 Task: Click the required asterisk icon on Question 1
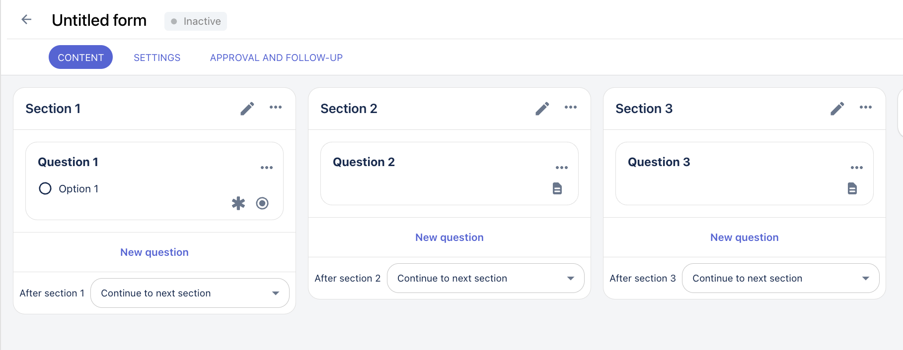238,203
